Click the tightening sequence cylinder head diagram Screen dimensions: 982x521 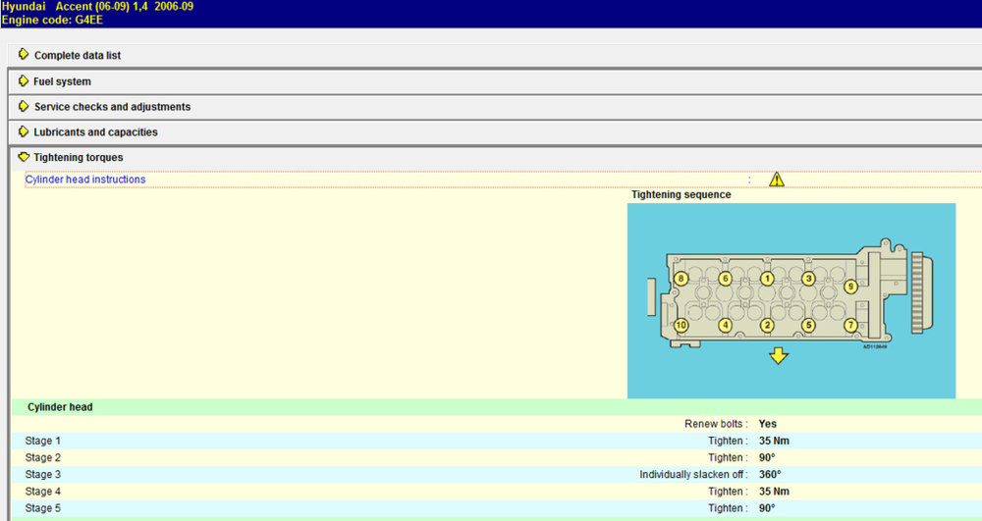coord(791,301)
